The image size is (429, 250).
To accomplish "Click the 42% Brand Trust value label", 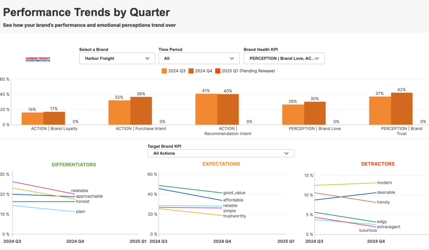I will pos(402,90).
